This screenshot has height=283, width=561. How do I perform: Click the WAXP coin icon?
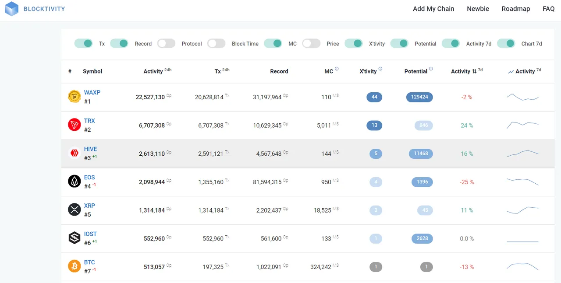[75, 97]
